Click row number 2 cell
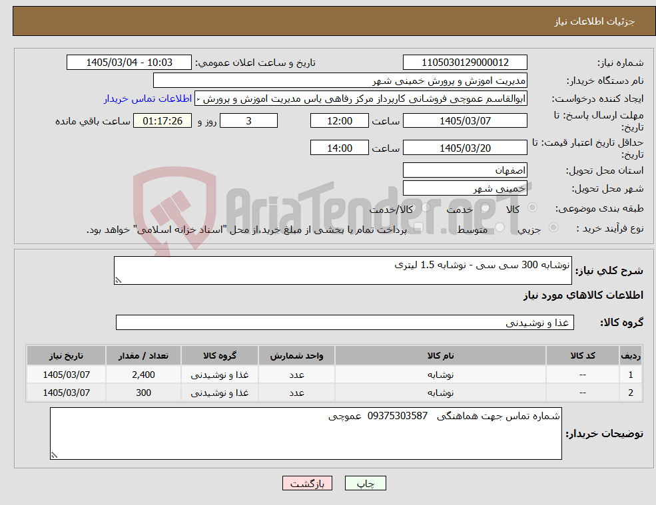656x505 pixels. (631, 393)
